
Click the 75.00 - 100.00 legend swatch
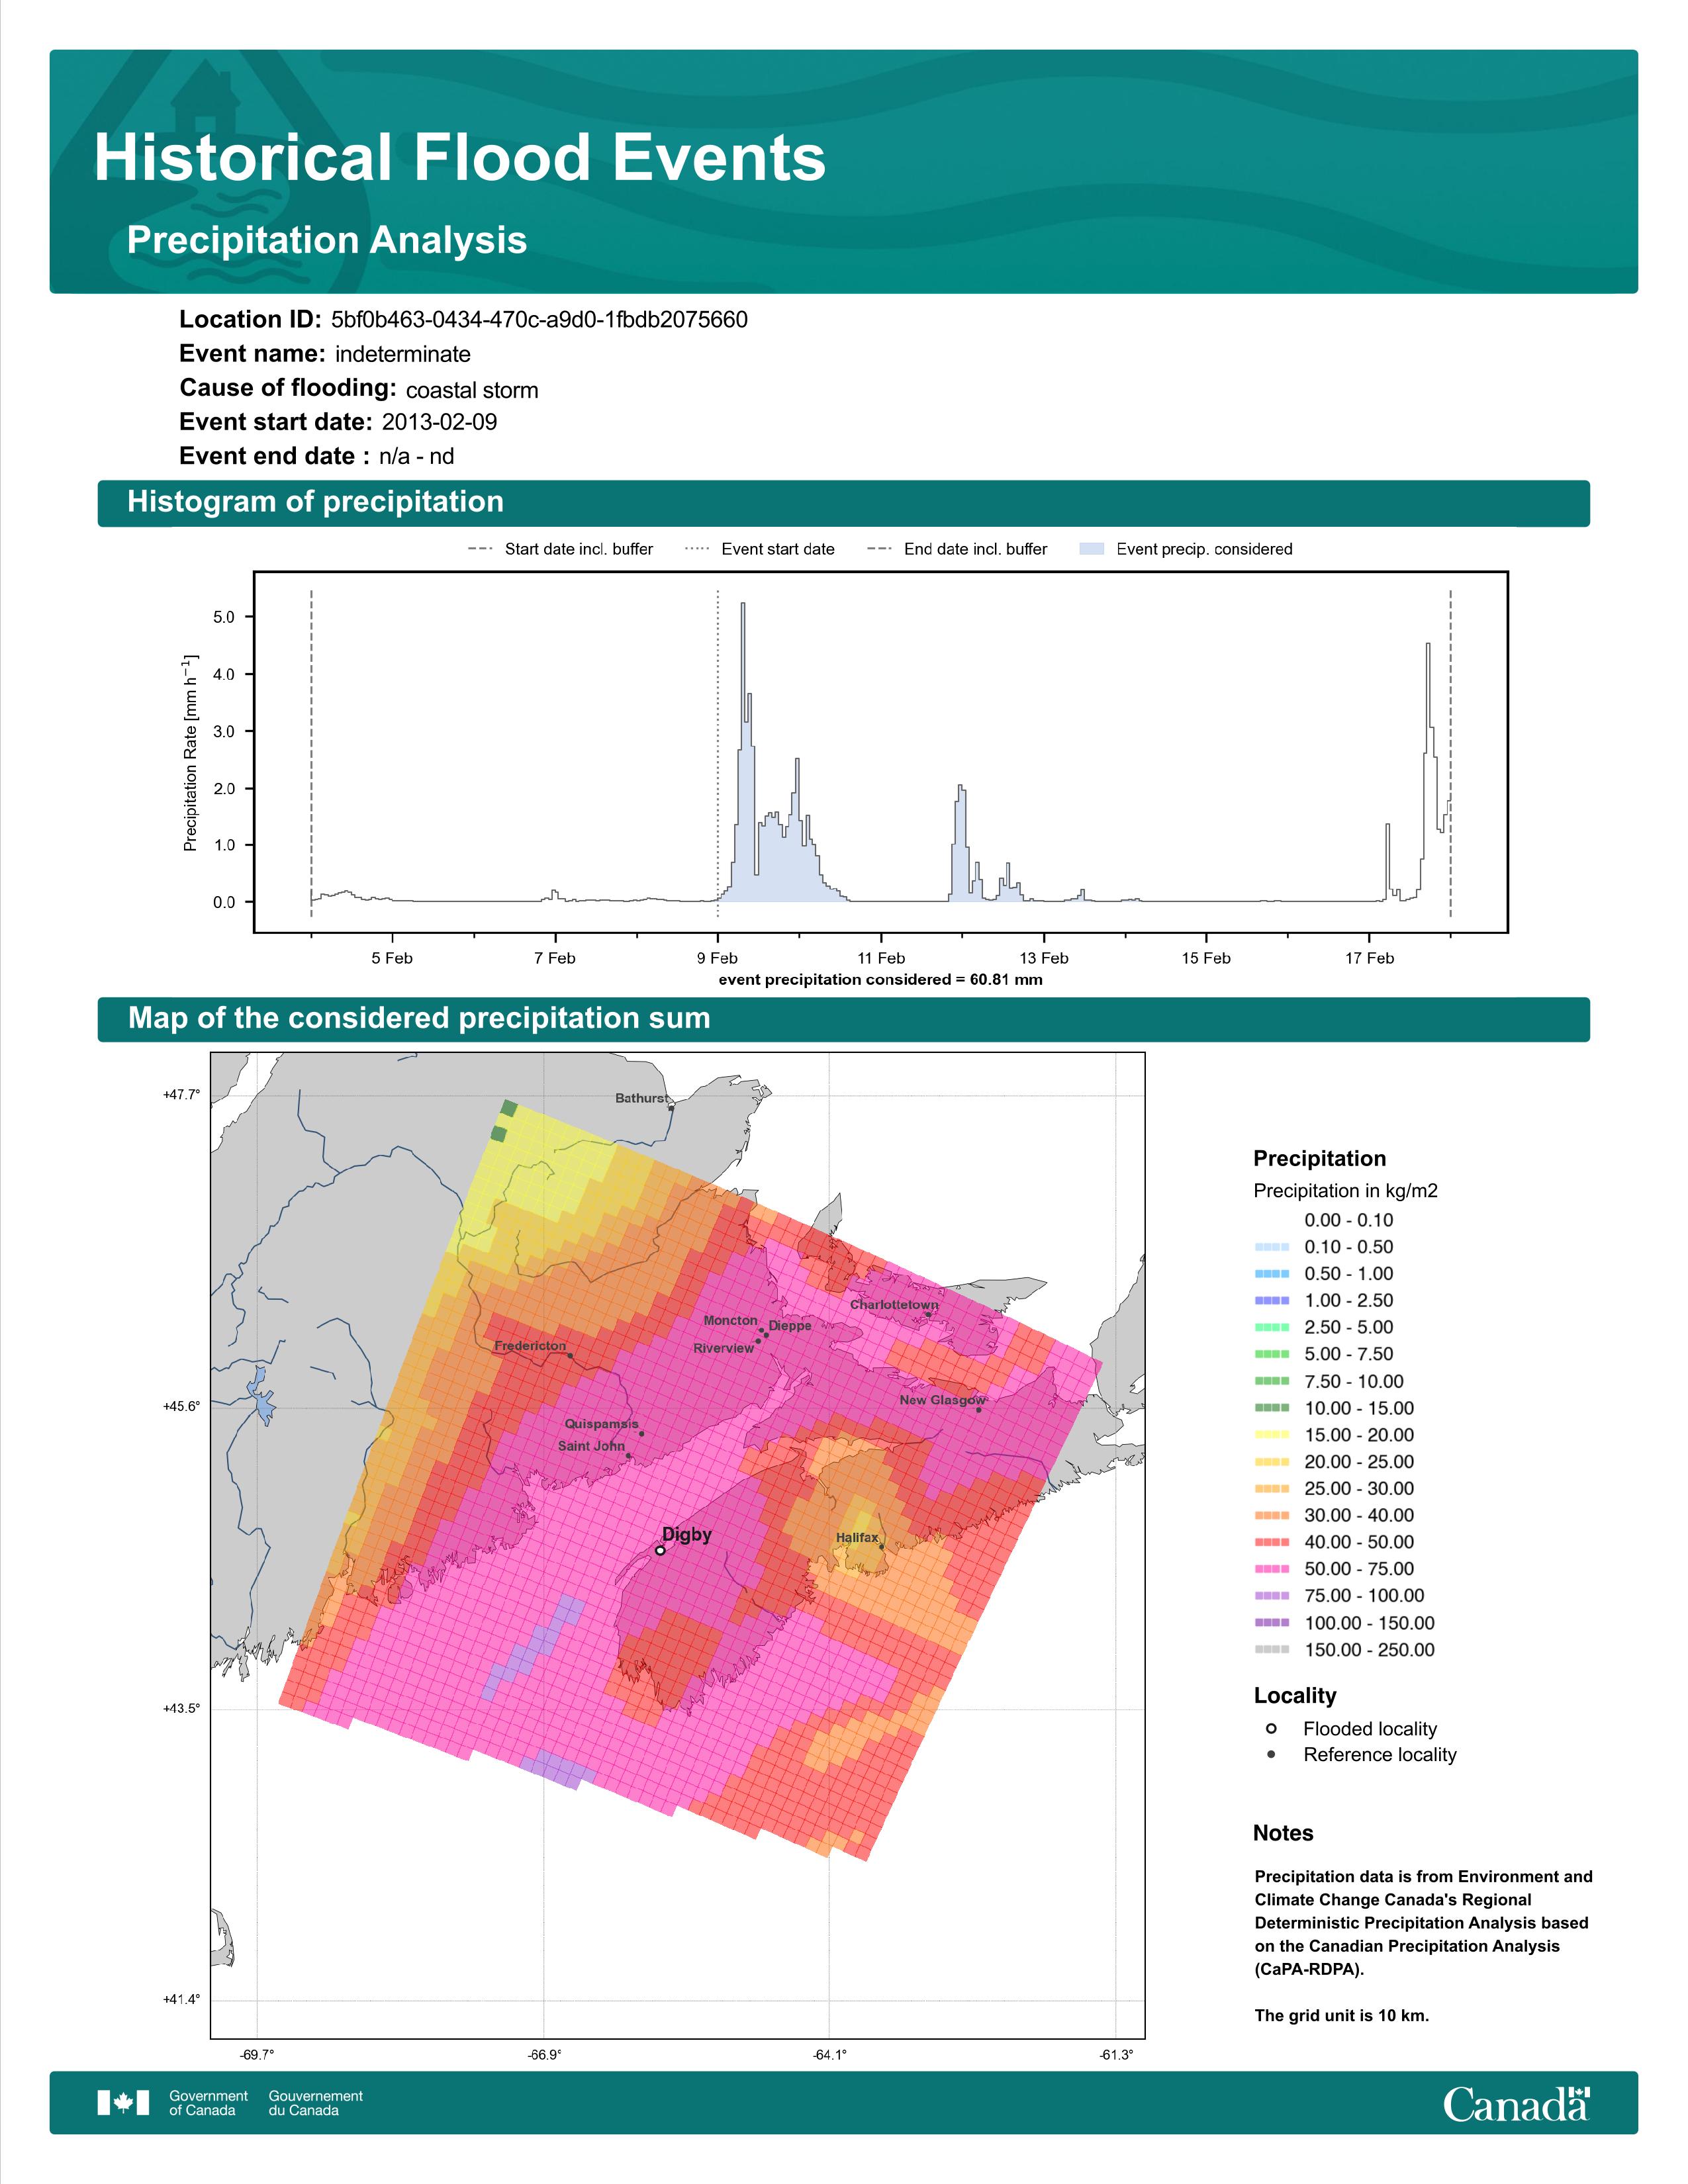point(1271,1596)
